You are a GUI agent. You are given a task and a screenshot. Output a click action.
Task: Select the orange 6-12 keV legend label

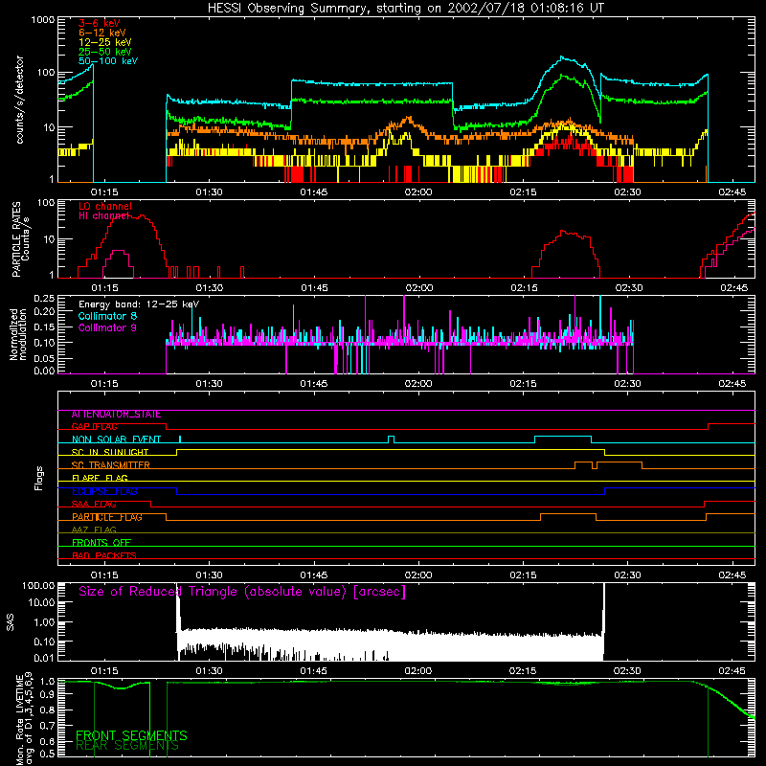tap(102, 33)
